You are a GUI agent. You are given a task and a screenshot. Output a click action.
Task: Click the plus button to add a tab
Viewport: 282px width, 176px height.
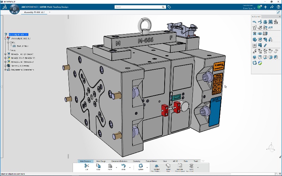tap(50, 12)
